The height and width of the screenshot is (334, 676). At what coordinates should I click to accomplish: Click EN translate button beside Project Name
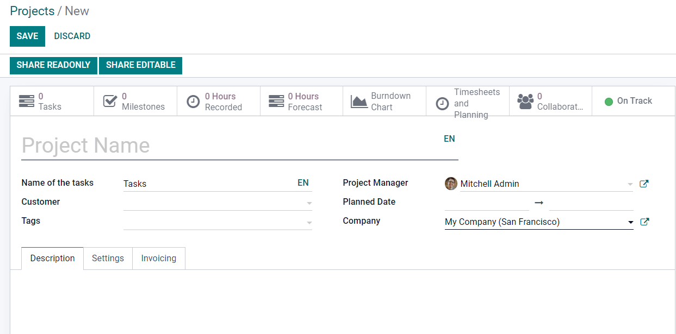449,139
